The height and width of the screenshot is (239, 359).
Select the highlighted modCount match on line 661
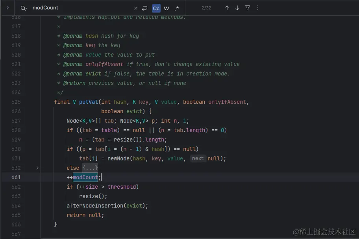(85, 177)
